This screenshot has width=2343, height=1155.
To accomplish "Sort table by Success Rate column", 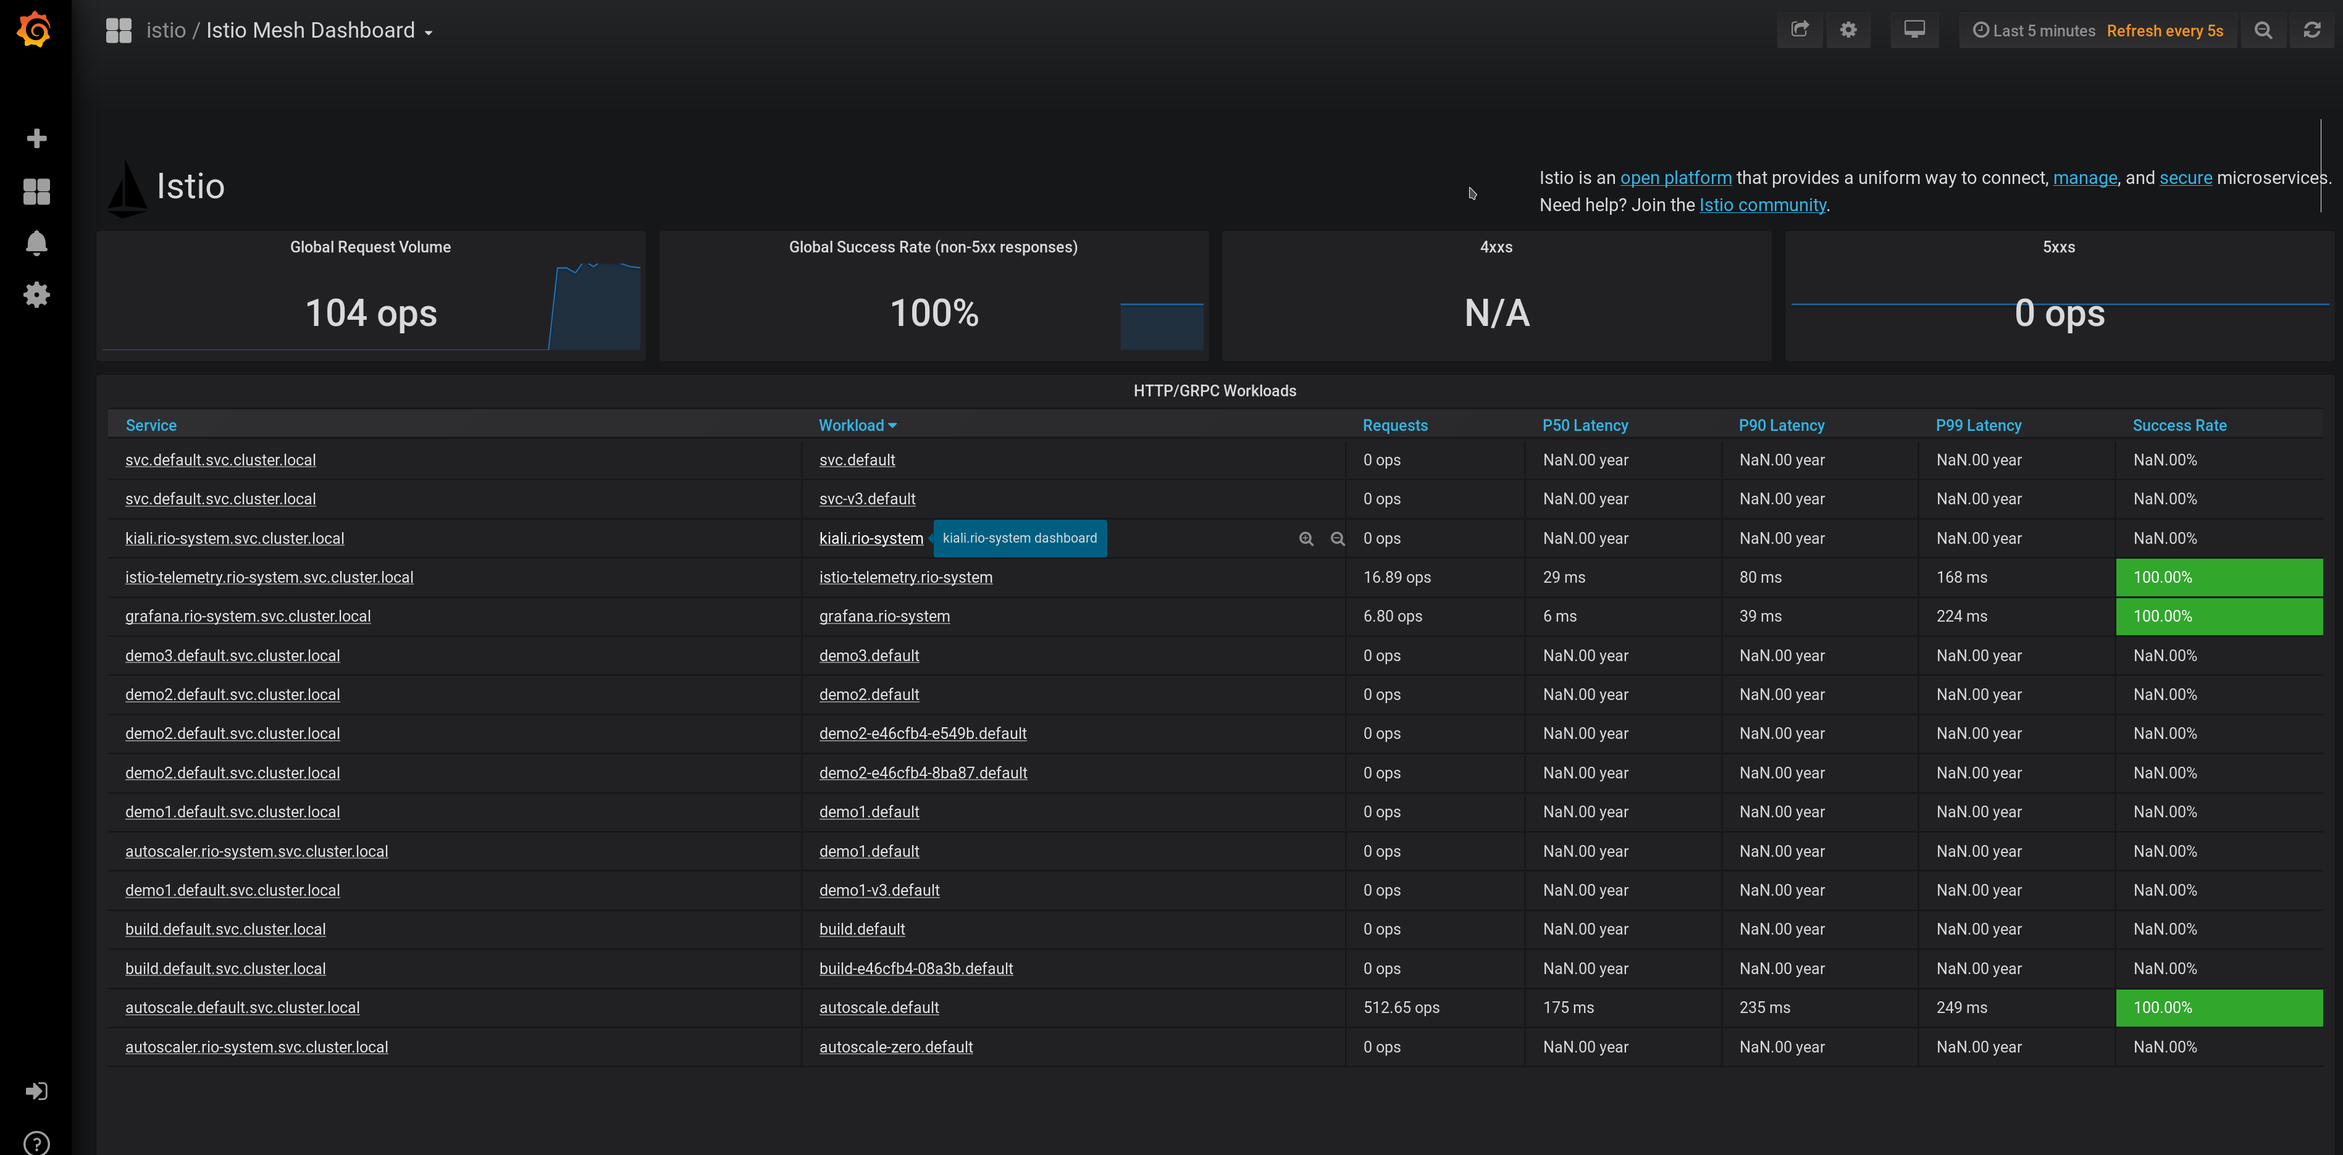I will (2179, 425).
